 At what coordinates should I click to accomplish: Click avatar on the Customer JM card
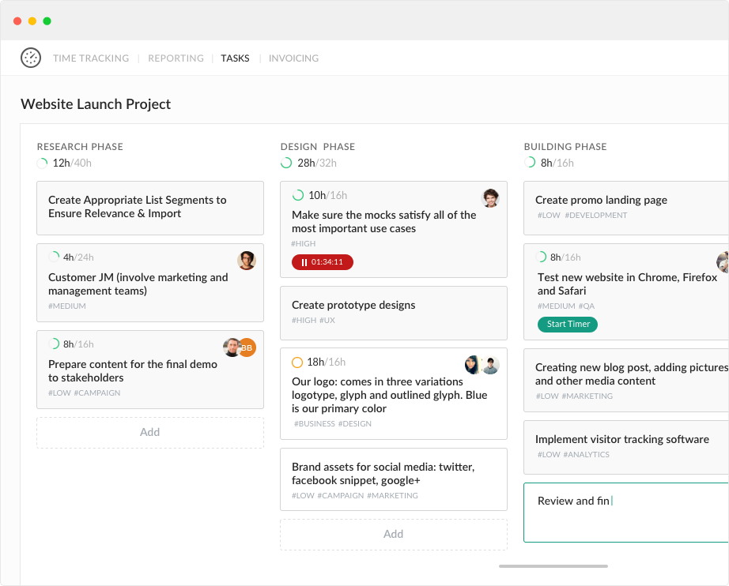[247, 261]
